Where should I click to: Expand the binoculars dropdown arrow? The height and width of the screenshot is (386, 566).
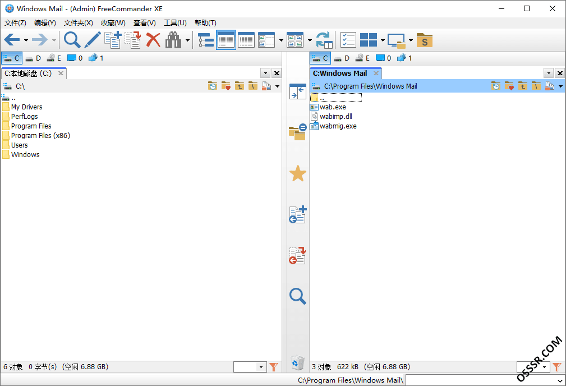(x=187, y=40)
